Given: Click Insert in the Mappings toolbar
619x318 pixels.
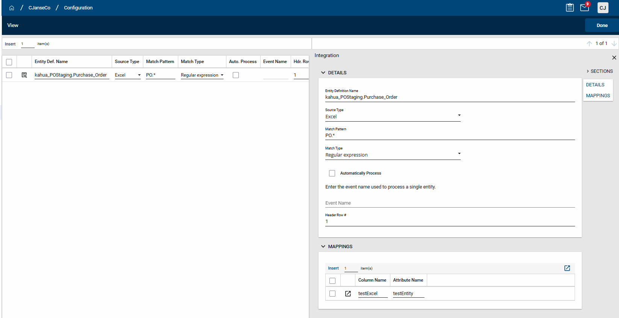Looking at the screenshot, I should tap(333, 268).
